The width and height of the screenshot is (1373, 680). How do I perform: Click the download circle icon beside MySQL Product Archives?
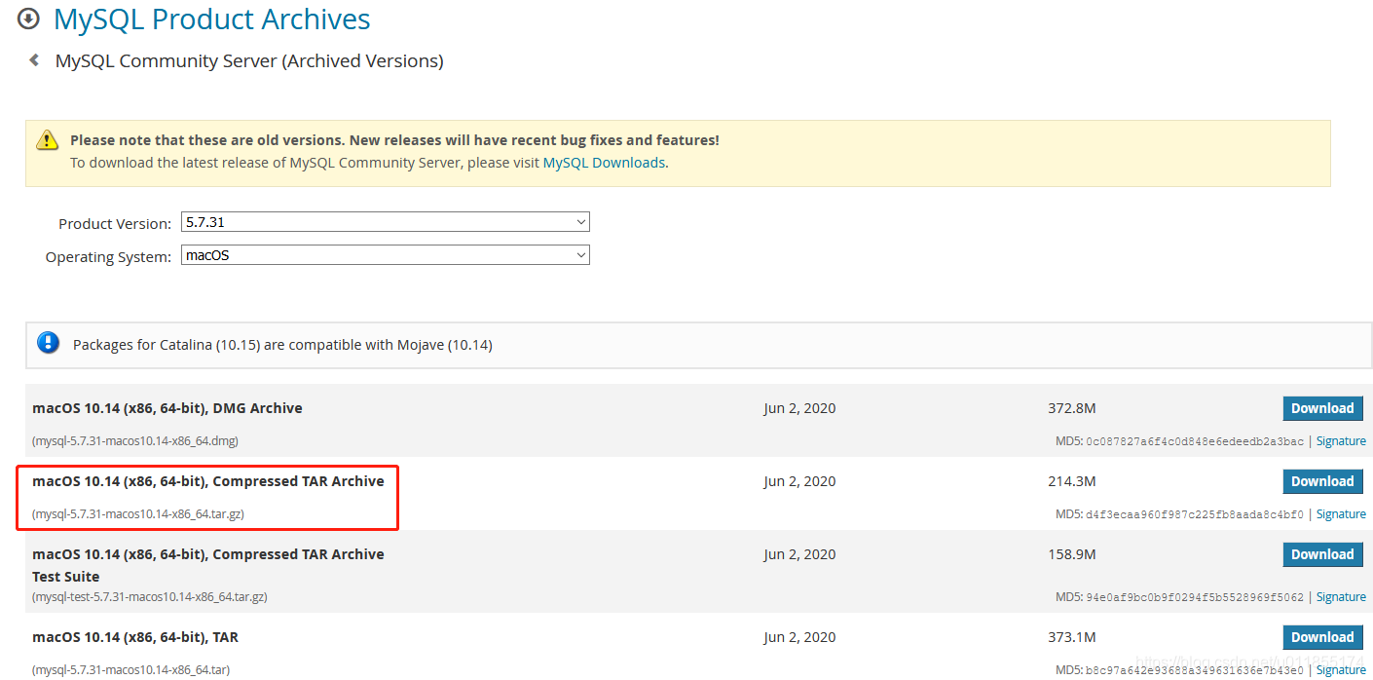point(28,19)
